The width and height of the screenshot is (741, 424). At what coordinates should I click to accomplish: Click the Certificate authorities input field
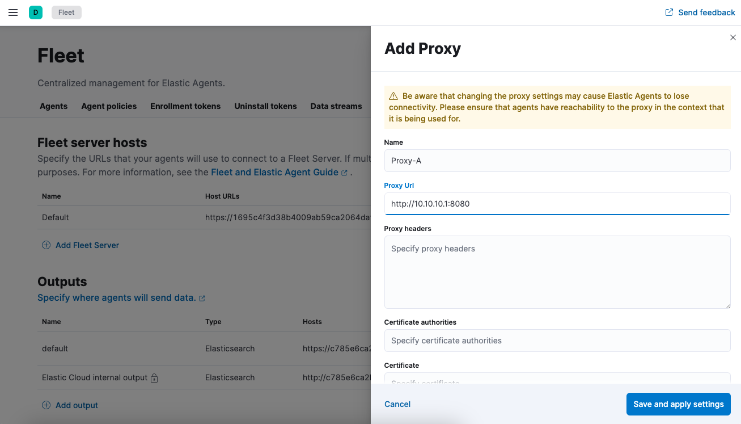pos(557,341)
